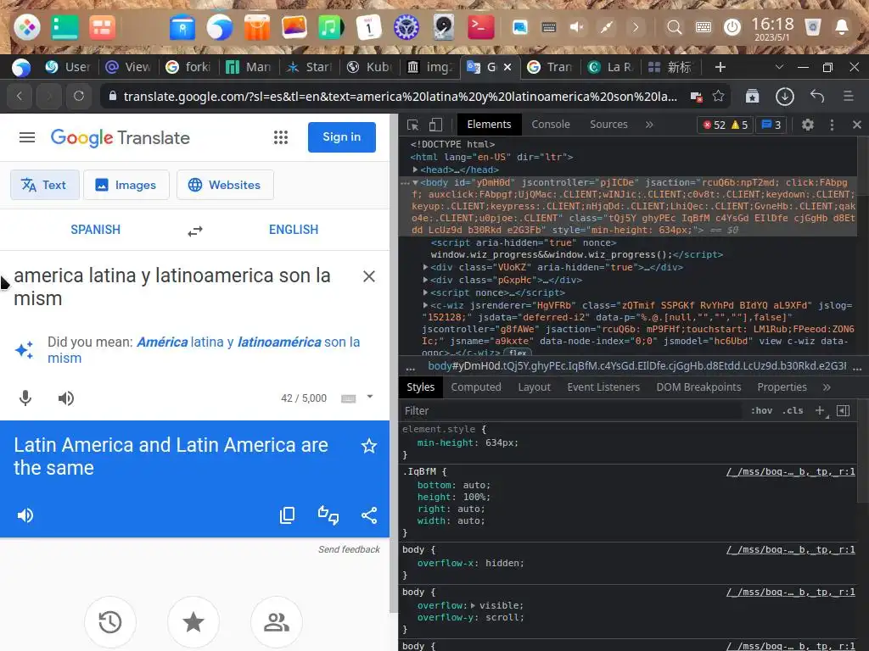This screenshot has width=869, height=651.
Task: Click the browser address bar URL
Action: coord(401,97)
